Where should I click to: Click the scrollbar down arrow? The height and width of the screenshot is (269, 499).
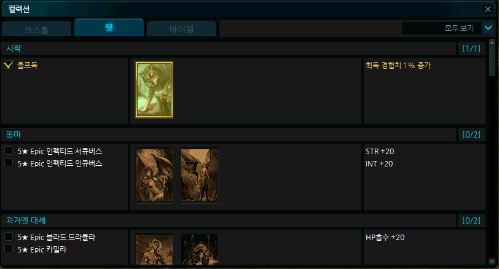pos(492,262)
